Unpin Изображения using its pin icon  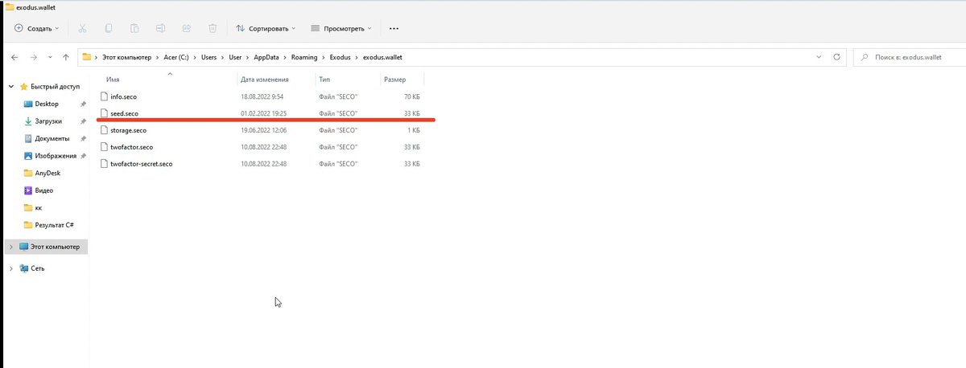(83, 156)
